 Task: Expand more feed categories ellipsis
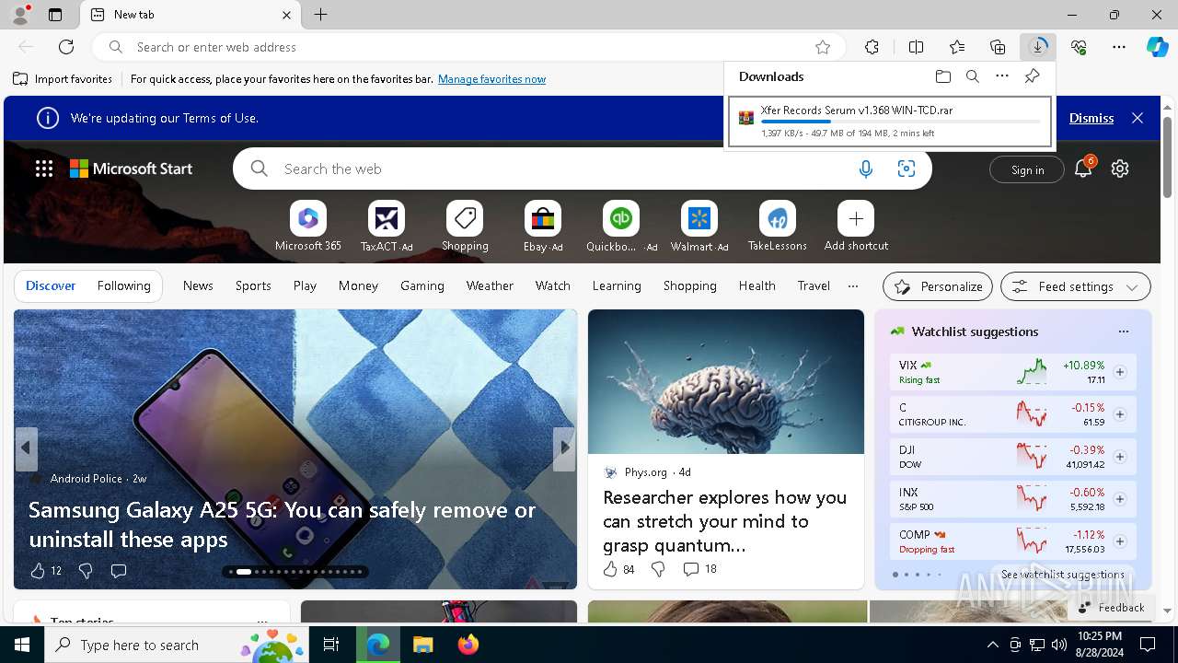coord(853,286)
